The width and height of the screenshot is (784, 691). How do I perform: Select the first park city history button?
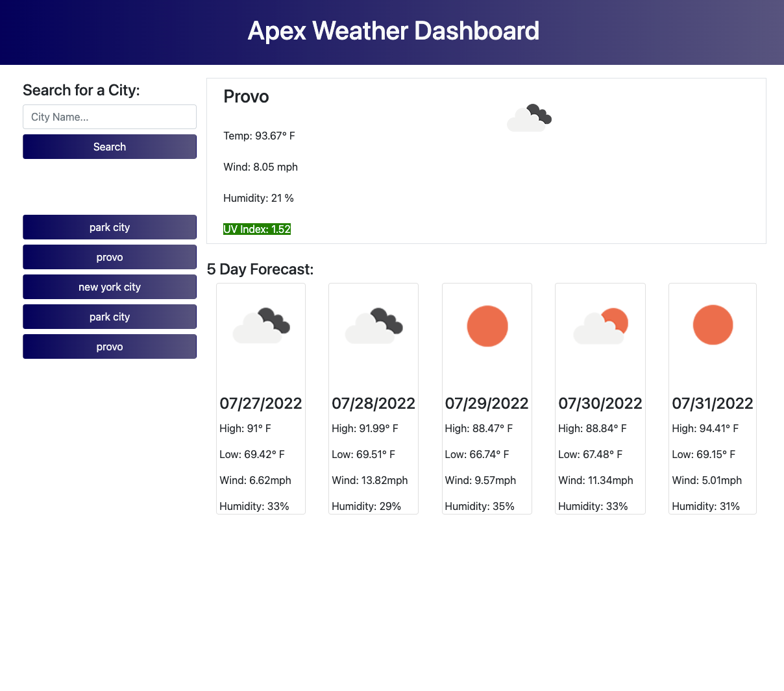[109, 227]
